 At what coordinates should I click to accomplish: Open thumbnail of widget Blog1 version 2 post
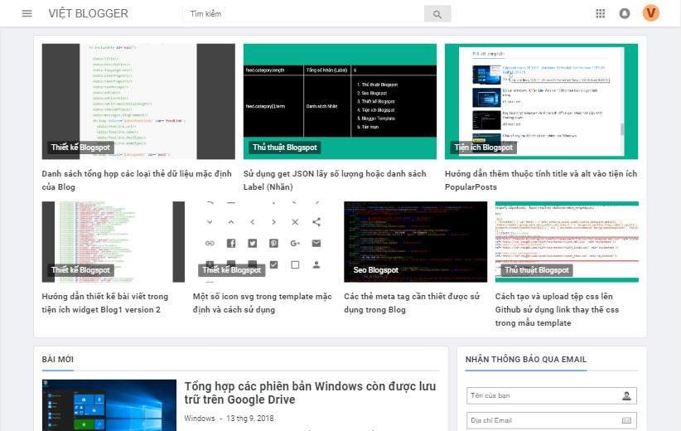[113, 241]
